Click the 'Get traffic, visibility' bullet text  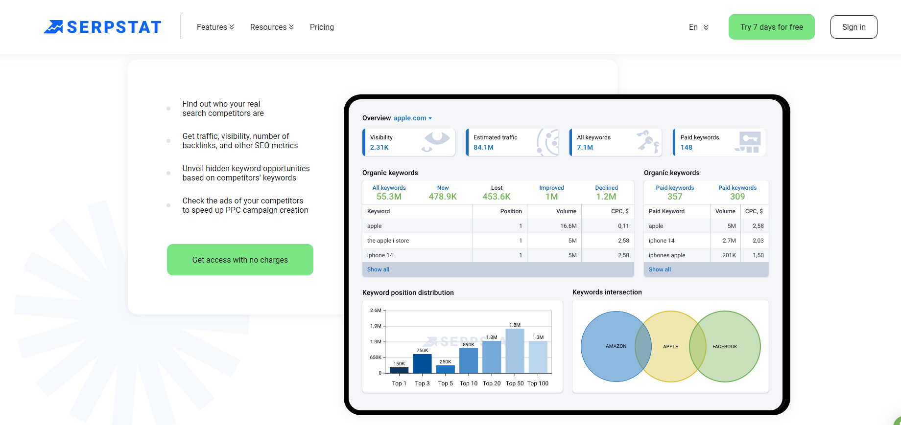click(x=240, y=141)
